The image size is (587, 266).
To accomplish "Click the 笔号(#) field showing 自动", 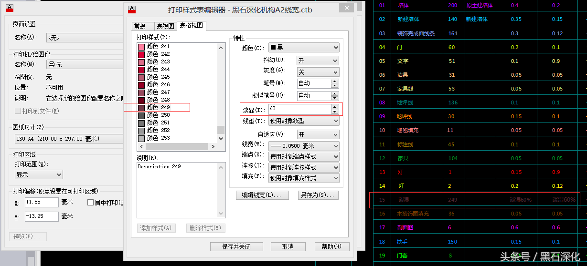I will pos(314,83).
